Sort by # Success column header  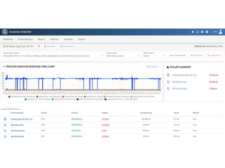(74, 113)
